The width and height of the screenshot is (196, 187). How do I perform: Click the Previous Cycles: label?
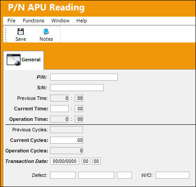30,130
